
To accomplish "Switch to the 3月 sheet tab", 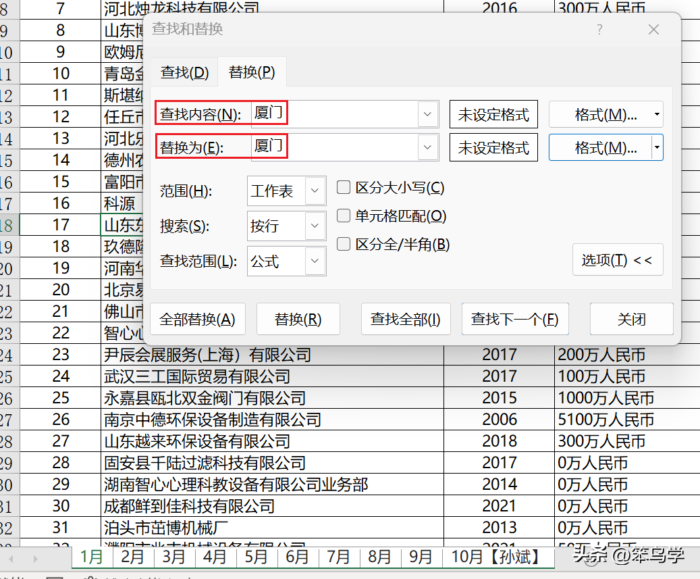I will (x=173, y=557).
